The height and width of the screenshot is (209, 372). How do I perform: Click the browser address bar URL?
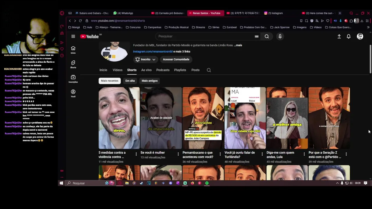click(118, 21)
